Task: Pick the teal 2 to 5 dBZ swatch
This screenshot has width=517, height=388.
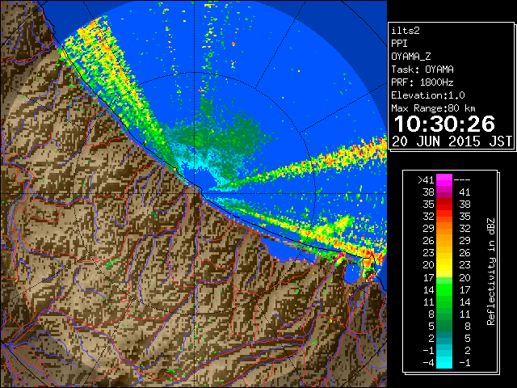Action: (x=444, y=338)
